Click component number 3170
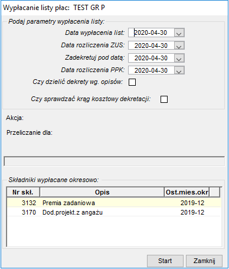This screenshot has height=269, width=229. point(29,212)
